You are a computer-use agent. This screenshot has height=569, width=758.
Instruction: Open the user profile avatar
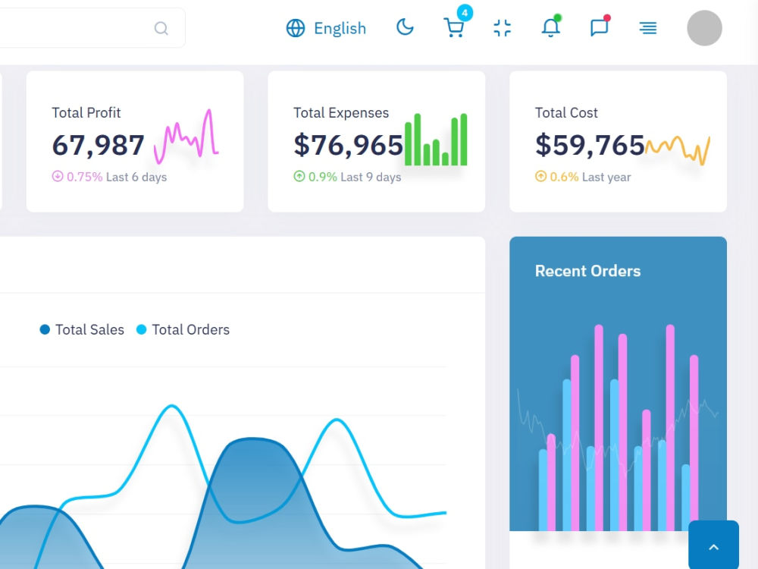[704, 28]
